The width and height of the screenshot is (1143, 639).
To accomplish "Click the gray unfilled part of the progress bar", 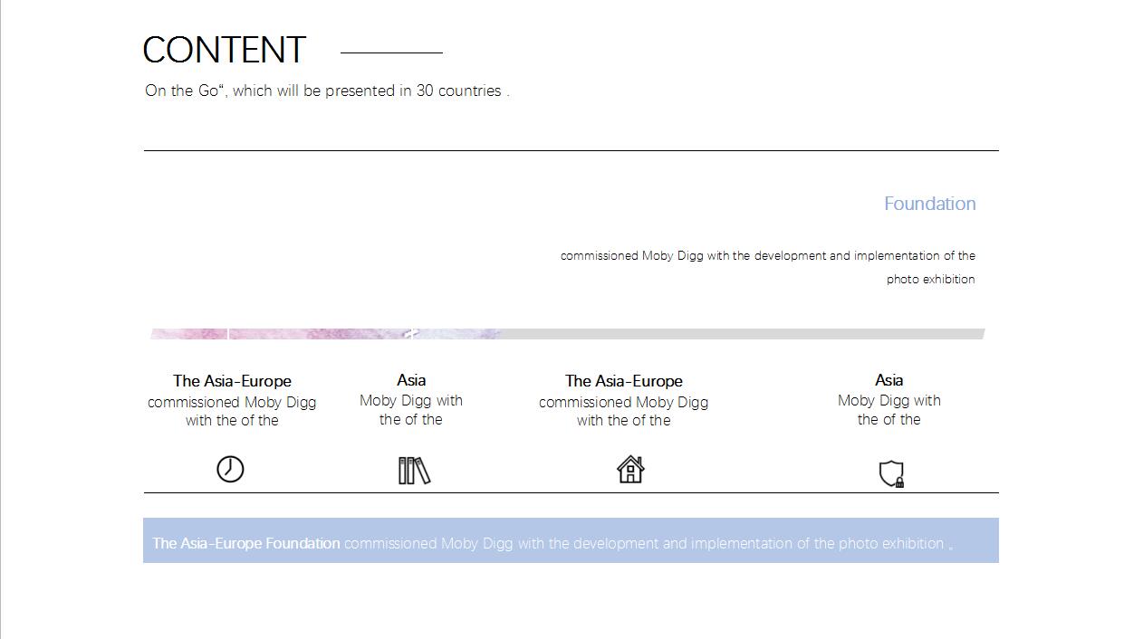I will pos(743,334).
